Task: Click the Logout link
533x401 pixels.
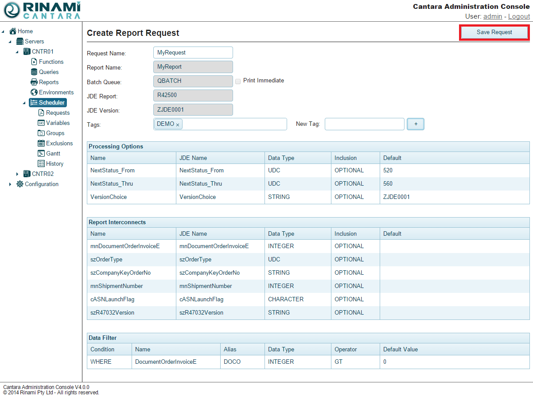Action: coord(519,16)
